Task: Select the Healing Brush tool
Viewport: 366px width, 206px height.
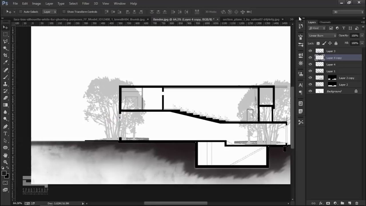Action: click(x=5, y=70)
